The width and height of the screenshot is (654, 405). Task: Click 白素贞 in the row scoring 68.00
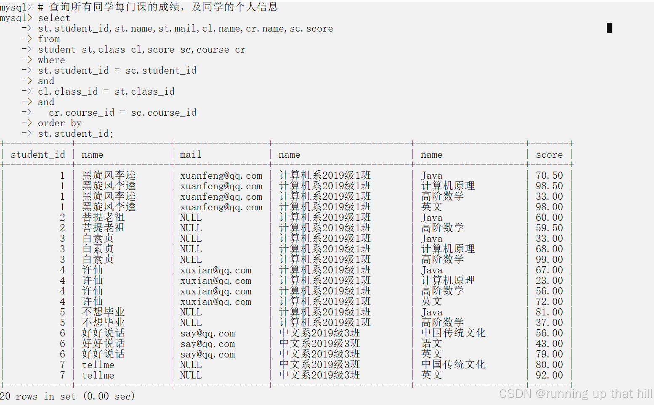tap(98, 249)
